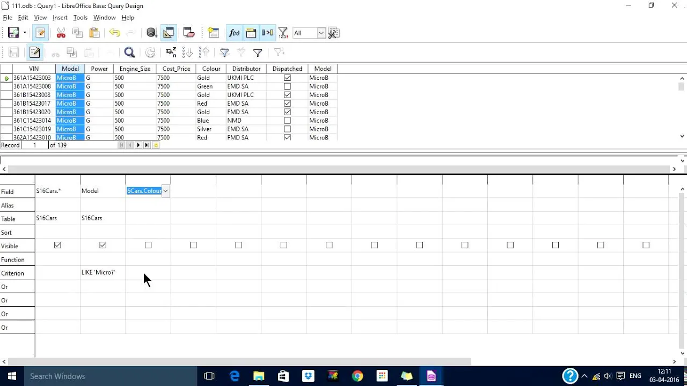Viewport: 687px width, 386px height.
Task: Click the Search Windows taskbar box
Action: click(110, 376)
